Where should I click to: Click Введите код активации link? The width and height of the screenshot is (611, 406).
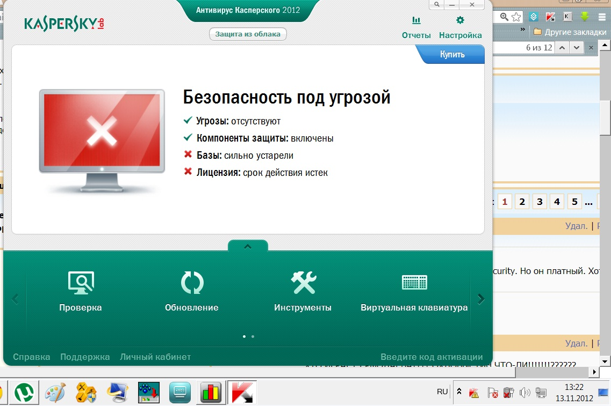(432, 357)
